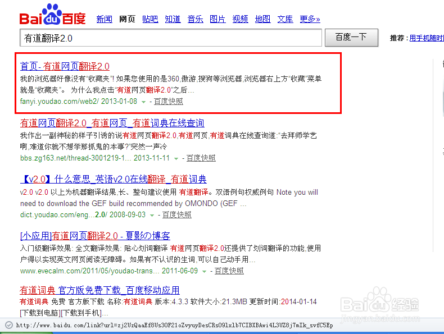The image size is (444, 334).
Task: Click the www.evecalm.com/2011/05/youdao-trans... URL text
Action: pyautogui.click(x=90, y=271)
